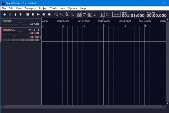169x113 pixels.
Task: Click the M:S.MS time readout 00:00.000
Action: click(x=157, y=15)
